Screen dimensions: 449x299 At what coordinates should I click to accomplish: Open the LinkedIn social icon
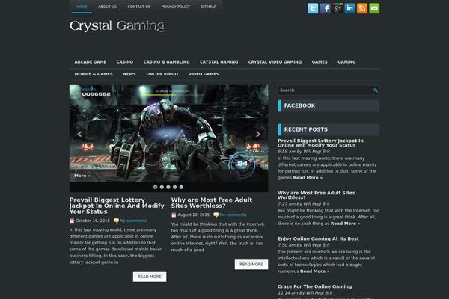tap(349, 8)
